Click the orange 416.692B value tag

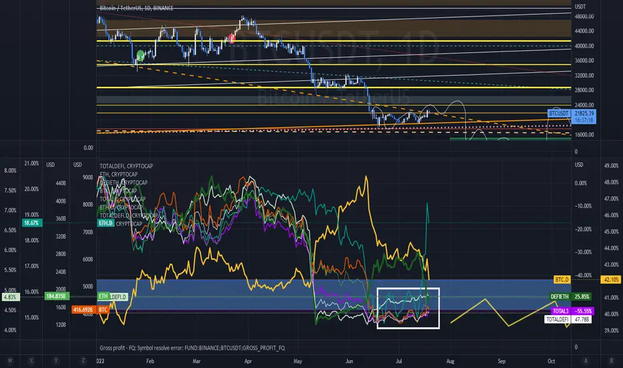[84, 310]
